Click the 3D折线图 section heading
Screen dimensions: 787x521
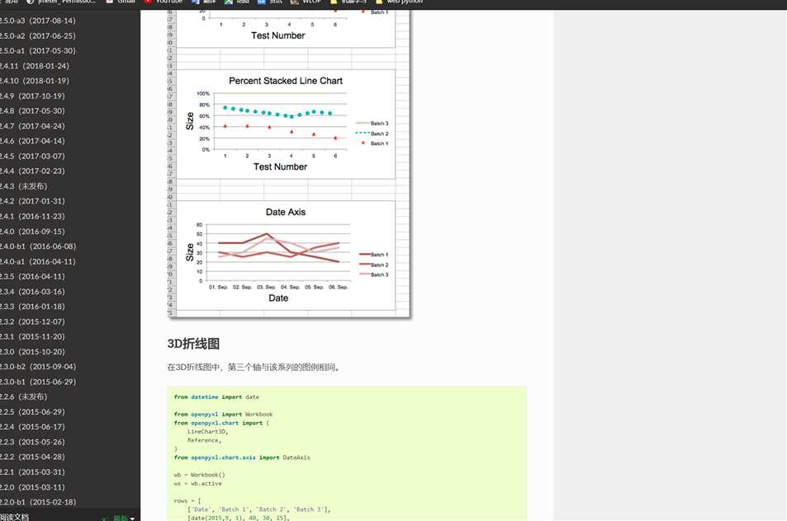pos(193,344)
